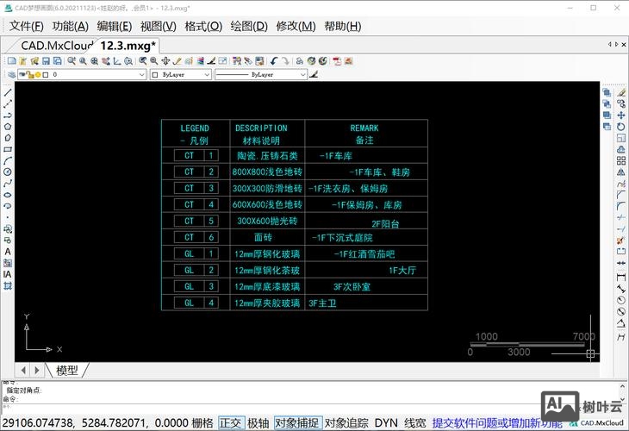Switch to the CAD.MxCloud tab
The width and height of the screenshot is (629, 431).
tap(57, 45)
